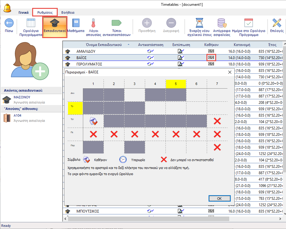Click the right arrow of horizontal scrollbar

[x=280, y=219]
